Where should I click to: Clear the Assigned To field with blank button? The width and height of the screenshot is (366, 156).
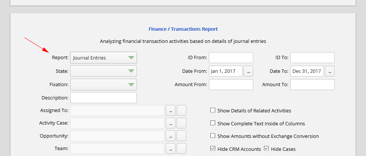click(x=182, y=111)
